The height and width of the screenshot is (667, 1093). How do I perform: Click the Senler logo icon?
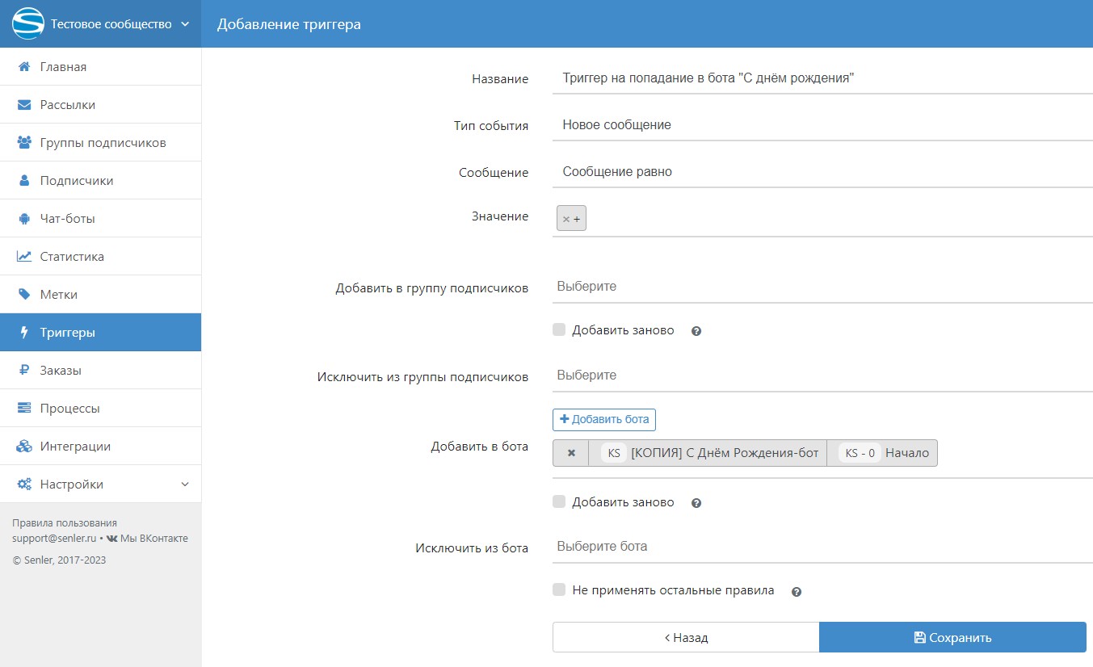click(27, 23)
